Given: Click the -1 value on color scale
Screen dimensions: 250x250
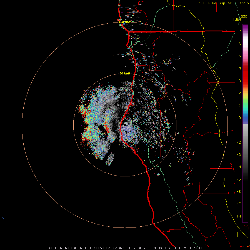Looking at the screenshot, I should (239, 130).
